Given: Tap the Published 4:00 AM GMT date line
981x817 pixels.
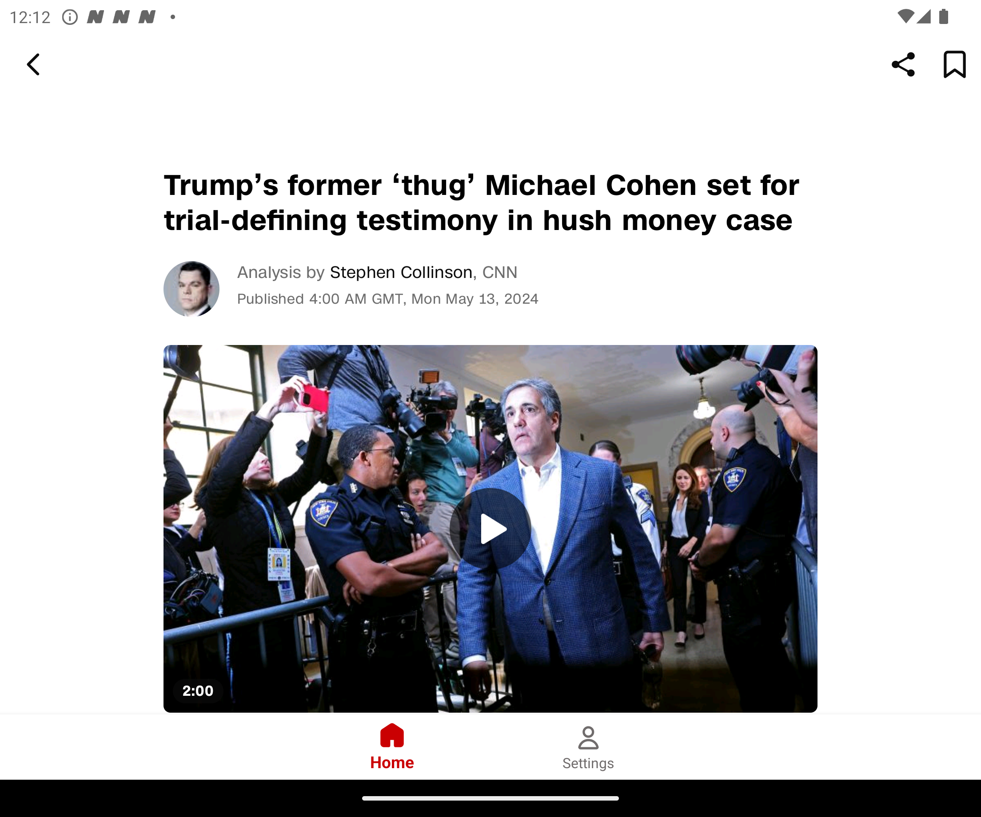Looking at the screenshot, I should click(388, 299).
